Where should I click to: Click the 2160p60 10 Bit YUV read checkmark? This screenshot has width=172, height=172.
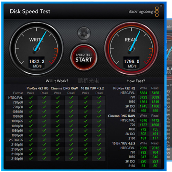(x=99, y=159)
